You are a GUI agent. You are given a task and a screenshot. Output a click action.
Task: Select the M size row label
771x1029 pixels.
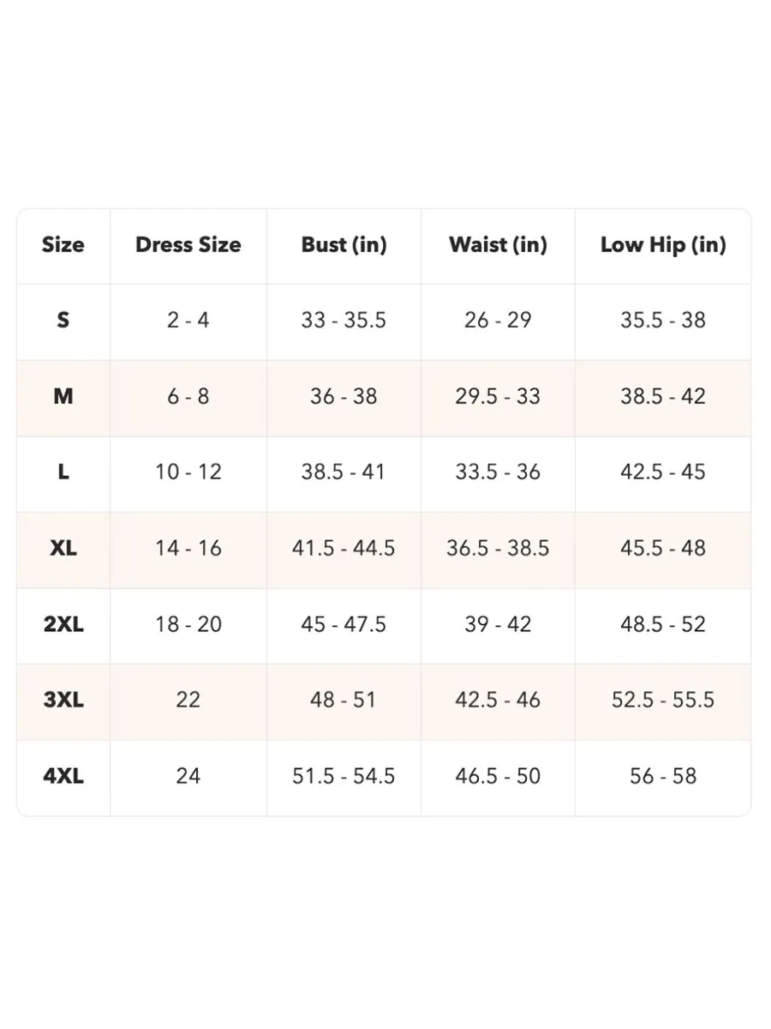pyautogui.click(x=63, y=397)
